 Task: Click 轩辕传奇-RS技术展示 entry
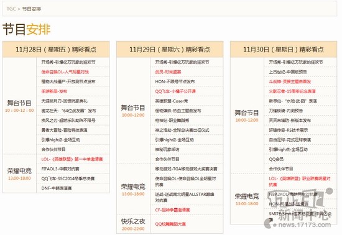point(289,130)
